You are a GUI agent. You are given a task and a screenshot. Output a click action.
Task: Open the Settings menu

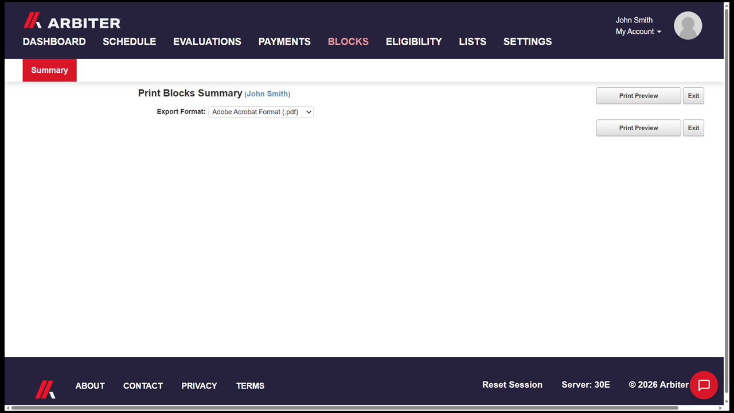coord(528,41)
